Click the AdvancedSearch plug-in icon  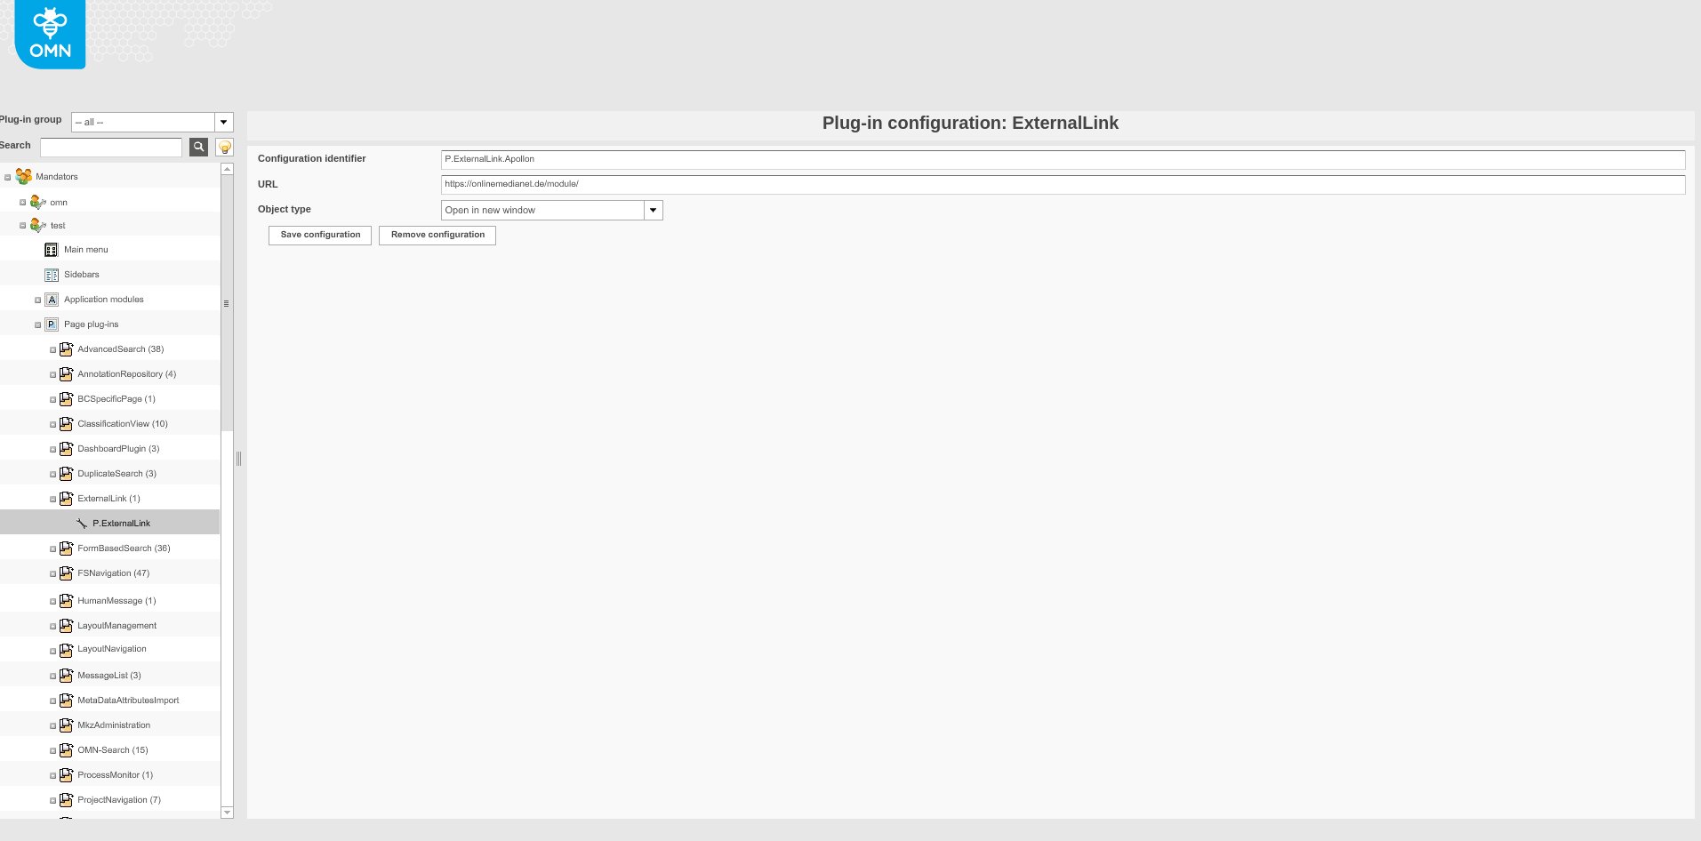pyautogui.click(x=66, y=349)
